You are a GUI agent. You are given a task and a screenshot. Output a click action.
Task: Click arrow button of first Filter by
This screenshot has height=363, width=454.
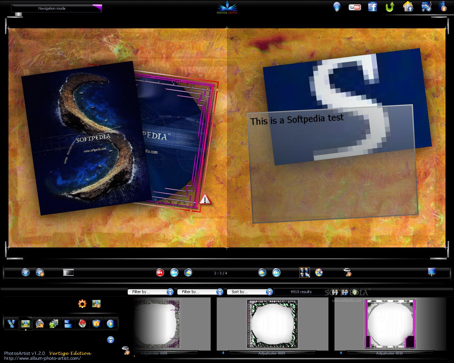(x=170, y=292)
